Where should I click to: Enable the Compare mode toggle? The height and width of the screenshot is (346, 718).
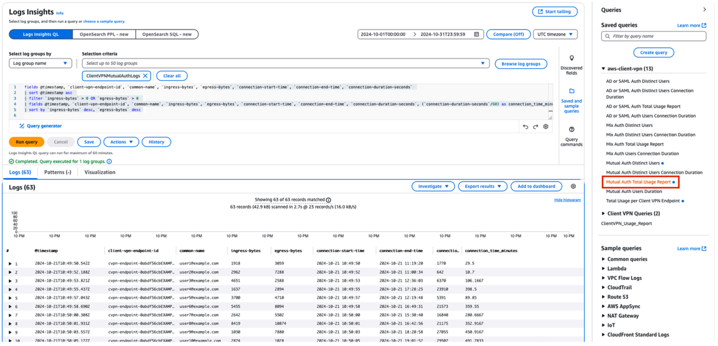tap(508, 34)
